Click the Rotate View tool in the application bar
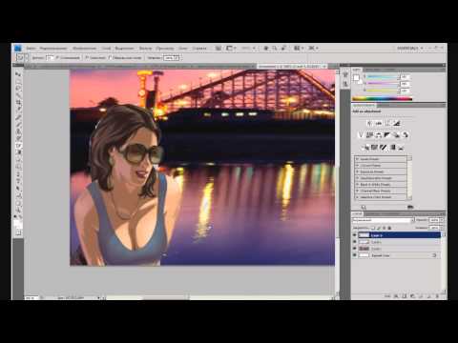Viewport: 458px width, 343px height. [x=283, y=49]
